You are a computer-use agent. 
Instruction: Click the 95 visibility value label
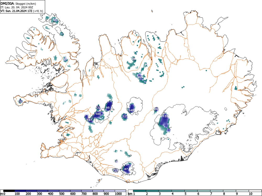pos(108,108)
